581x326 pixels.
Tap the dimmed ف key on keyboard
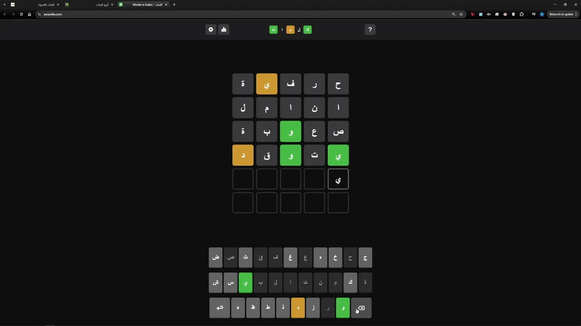tap(276, 257)
